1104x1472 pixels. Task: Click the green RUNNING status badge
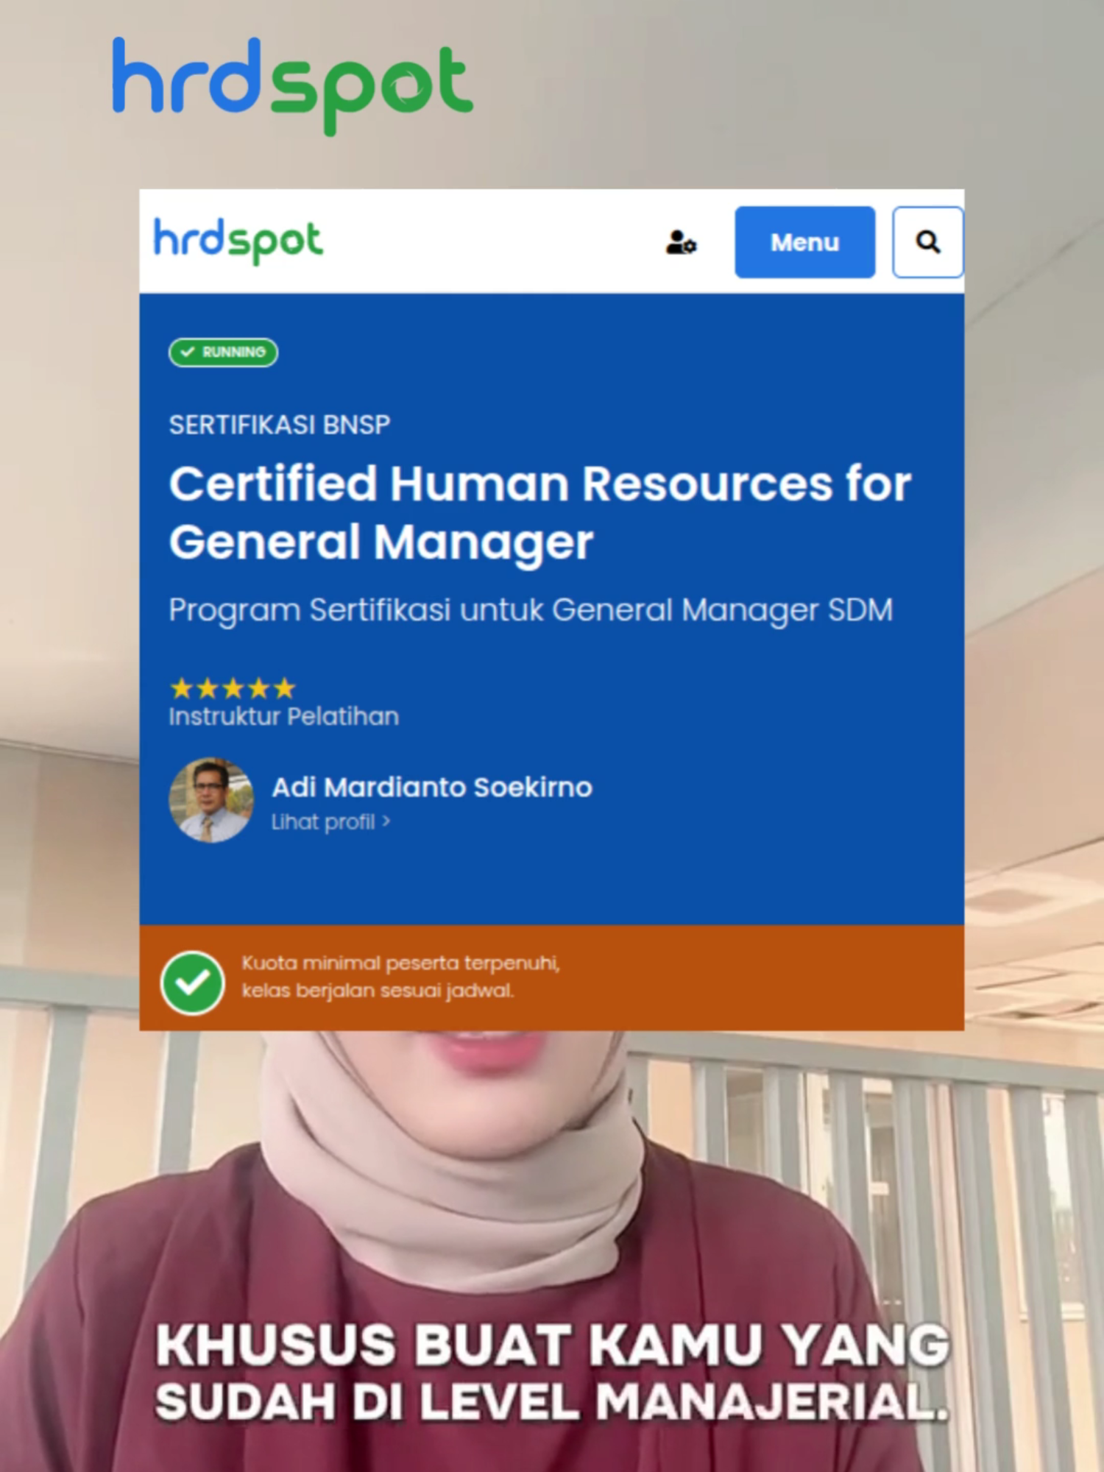tap(223, 352)
